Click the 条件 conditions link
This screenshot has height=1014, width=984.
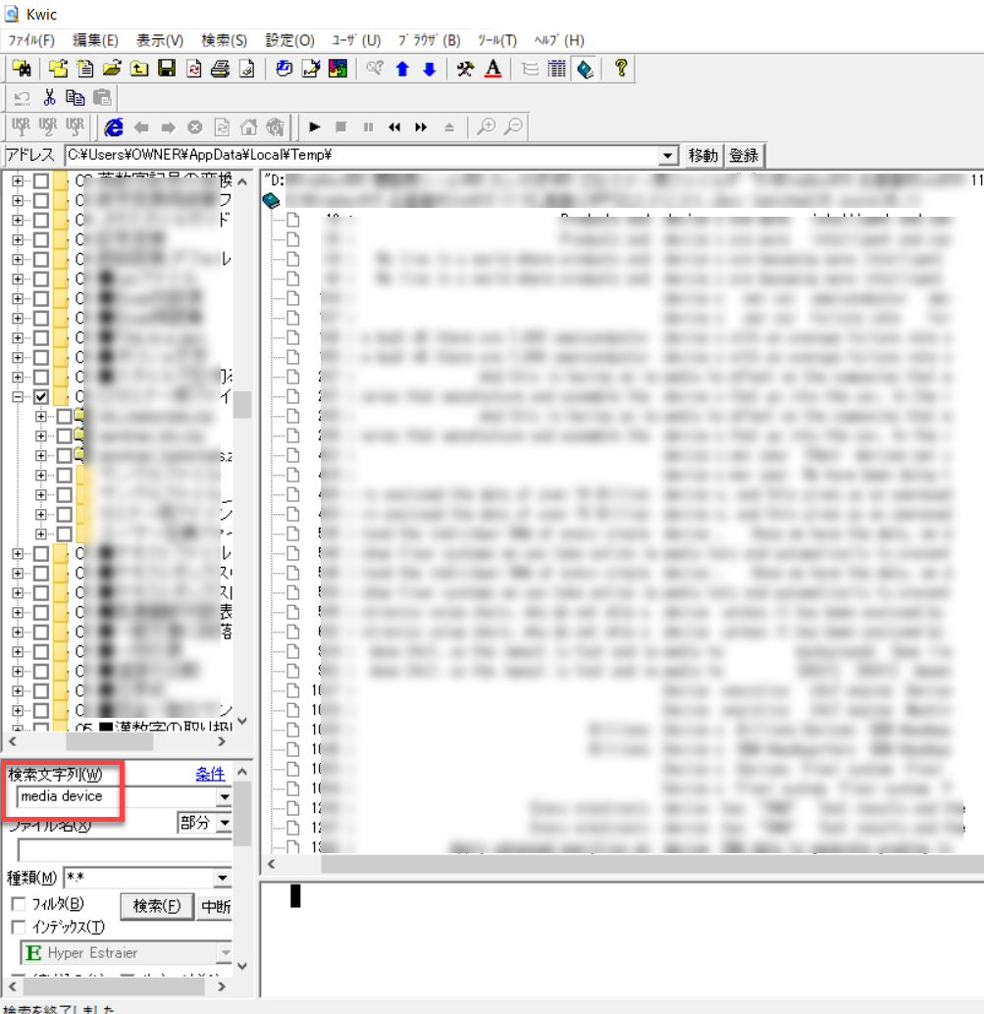pyautogui.click(x=210, y=774)
